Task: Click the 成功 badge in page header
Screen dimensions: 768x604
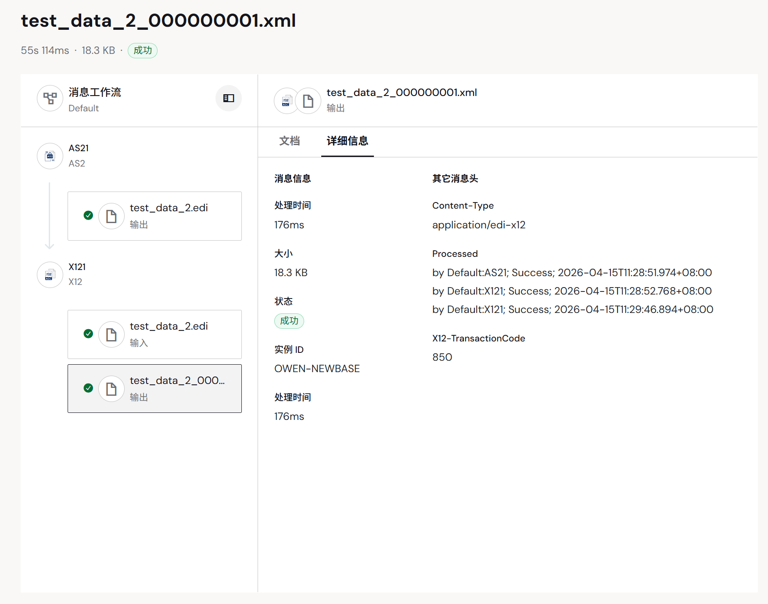Action: [143, 50]
